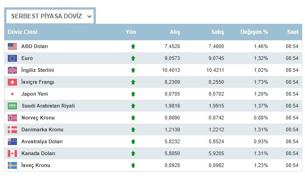The width and height of the screenshot is (305, 178).
Task: Click the up arrow in İsveç Kronu row
Action: pos(133,165)
